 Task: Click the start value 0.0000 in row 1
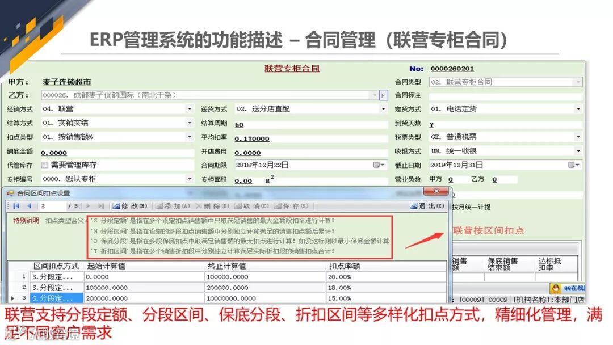pyautogui.click(x=144, y=277)
